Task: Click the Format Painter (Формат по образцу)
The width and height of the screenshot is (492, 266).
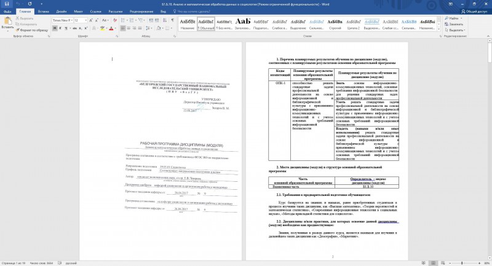Action: tap(32, 30)
